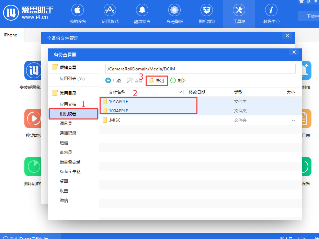Click the 便捷查看 folder icon
Screen dimensions: 319x239
point(55,67)
